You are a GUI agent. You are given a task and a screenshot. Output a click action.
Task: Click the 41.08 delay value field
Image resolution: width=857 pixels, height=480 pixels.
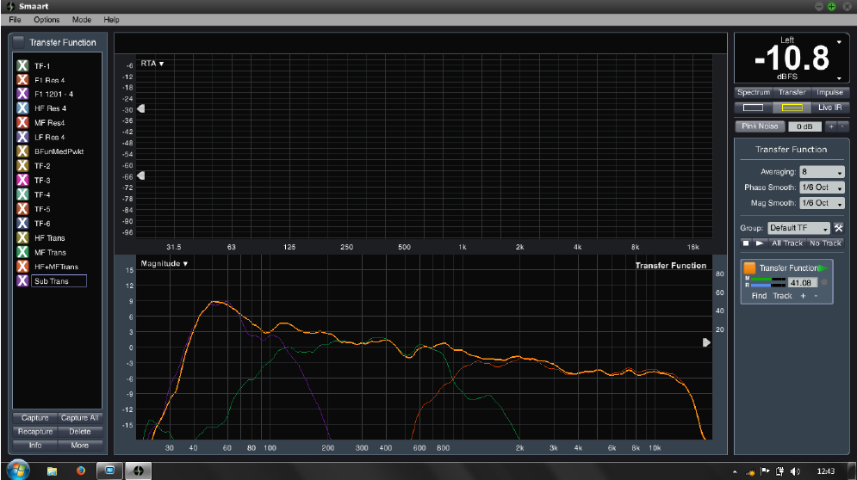(803, 282)
